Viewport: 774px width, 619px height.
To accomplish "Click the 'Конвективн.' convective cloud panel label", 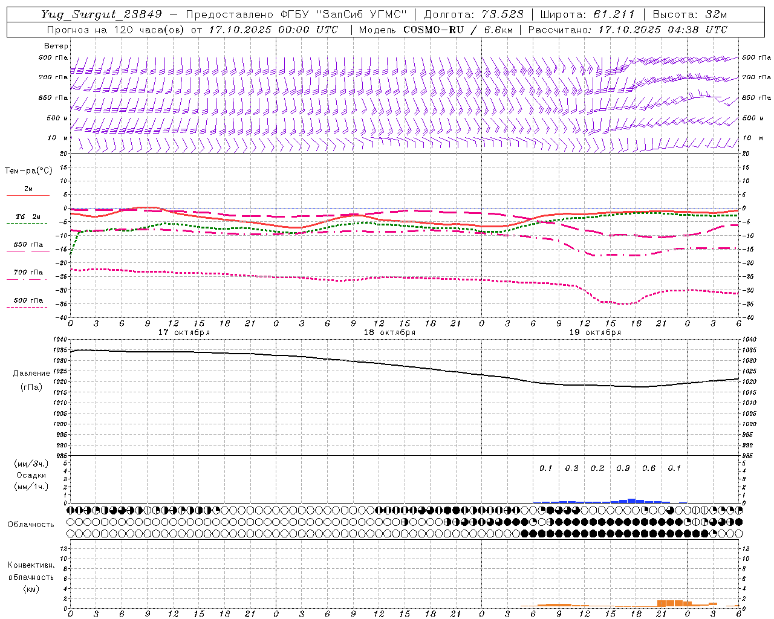I will [31, 565].
